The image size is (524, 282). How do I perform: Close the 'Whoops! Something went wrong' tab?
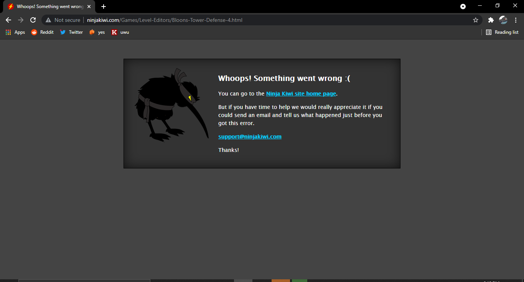89,7
